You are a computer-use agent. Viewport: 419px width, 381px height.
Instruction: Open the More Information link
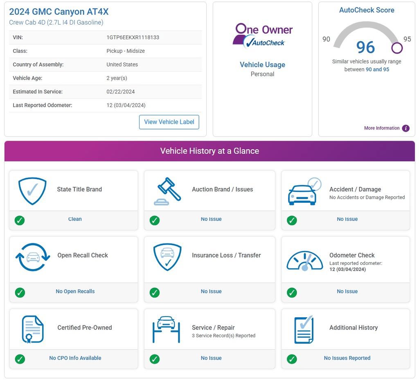point(382,128)
